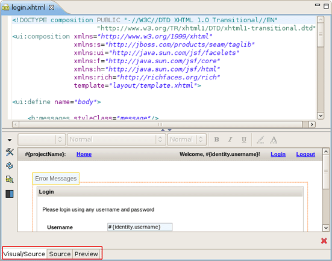The image size is (332, 261).
Task: Click visual pane scrollbar up arrow
Action: pos(326,152)
